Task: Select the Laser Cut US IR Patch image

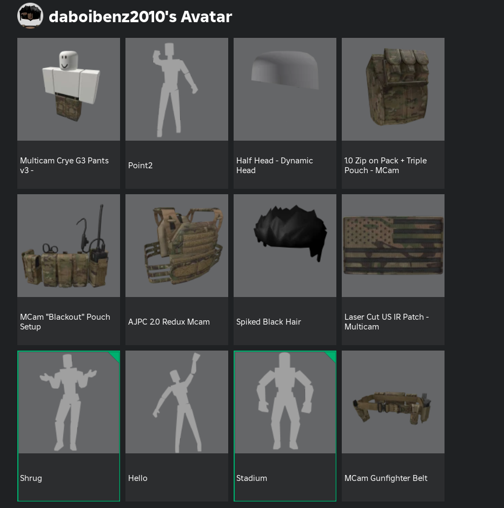Action: coord(393,246)
